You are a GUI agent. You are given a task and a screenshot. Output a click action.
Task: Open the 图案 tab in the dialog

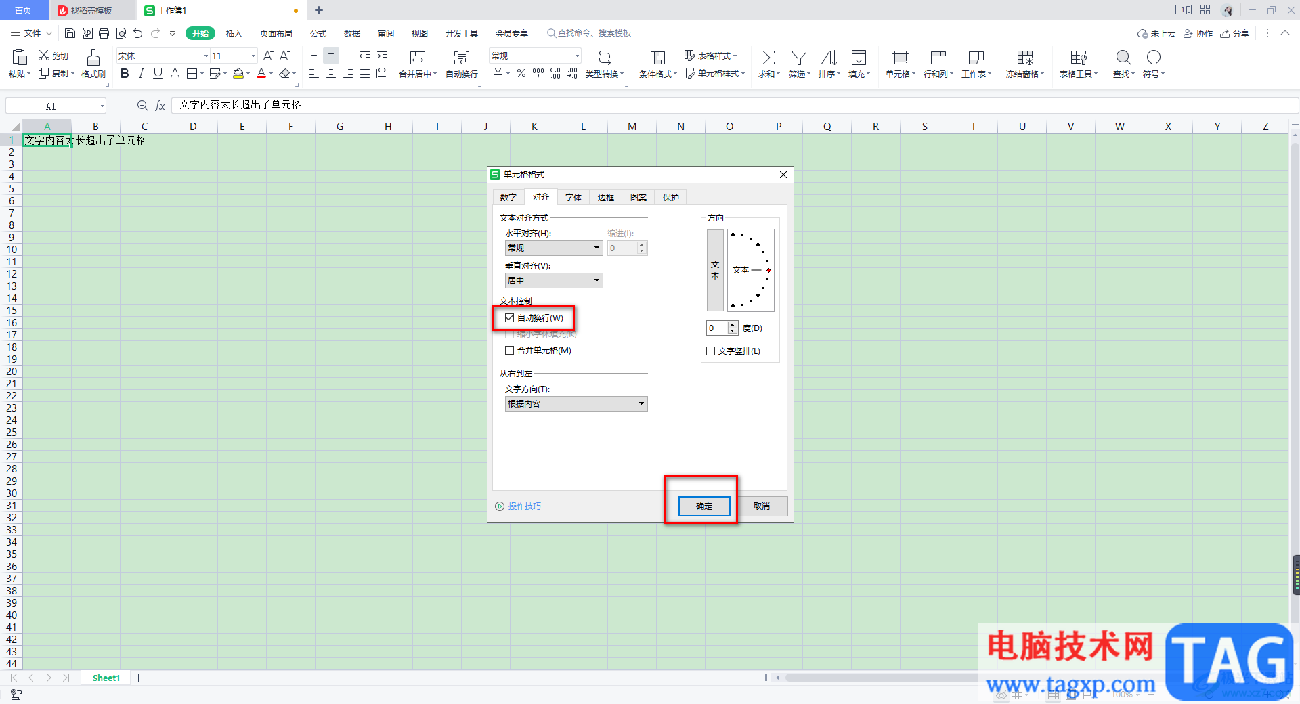point(638,198)
